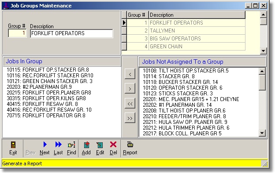Minimize the Job Groups Maintenance window
This screenshot has width=275, height=174.
pos(248,6)
